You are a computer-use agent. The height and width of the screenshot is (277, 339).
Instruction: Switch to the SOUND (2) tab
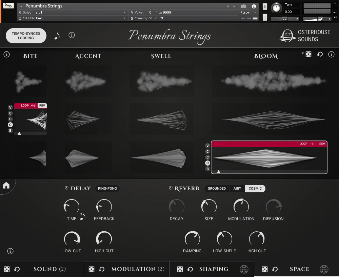(x=49, y=269)
